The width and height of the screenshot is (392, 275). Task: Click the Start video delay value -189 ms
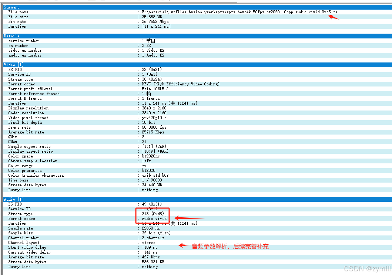[x=150, y=248]
